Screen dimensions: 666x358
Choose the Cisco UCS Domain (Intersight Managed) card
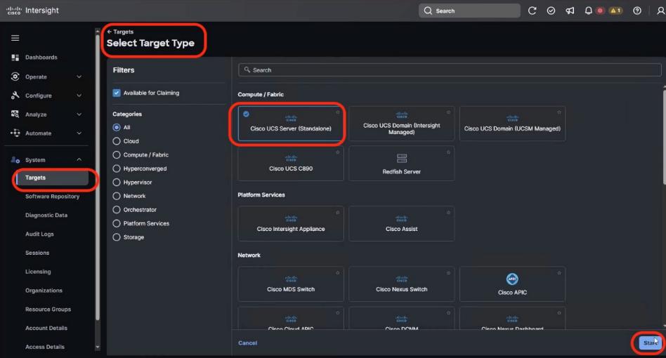click(401, 124)
